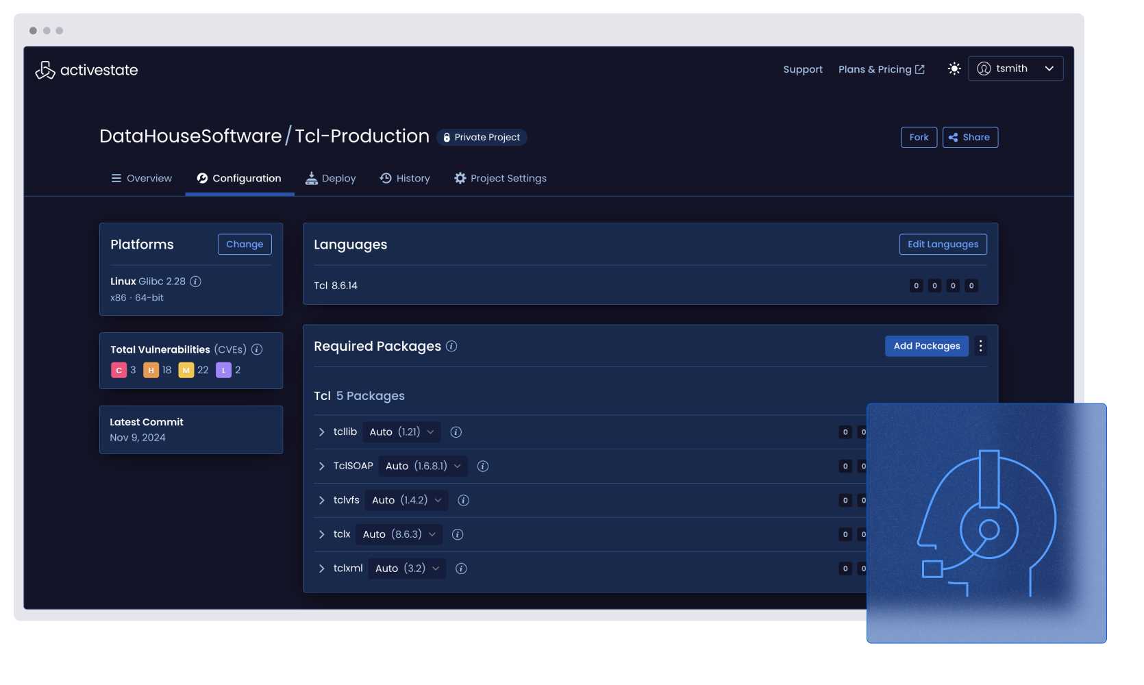
Task: Click the info icon beside Total Vulnerabilities
Action: click(257, 349)
